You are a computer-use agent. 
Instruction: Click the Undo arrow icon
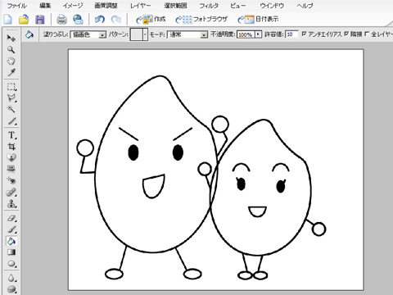point(100,20)
